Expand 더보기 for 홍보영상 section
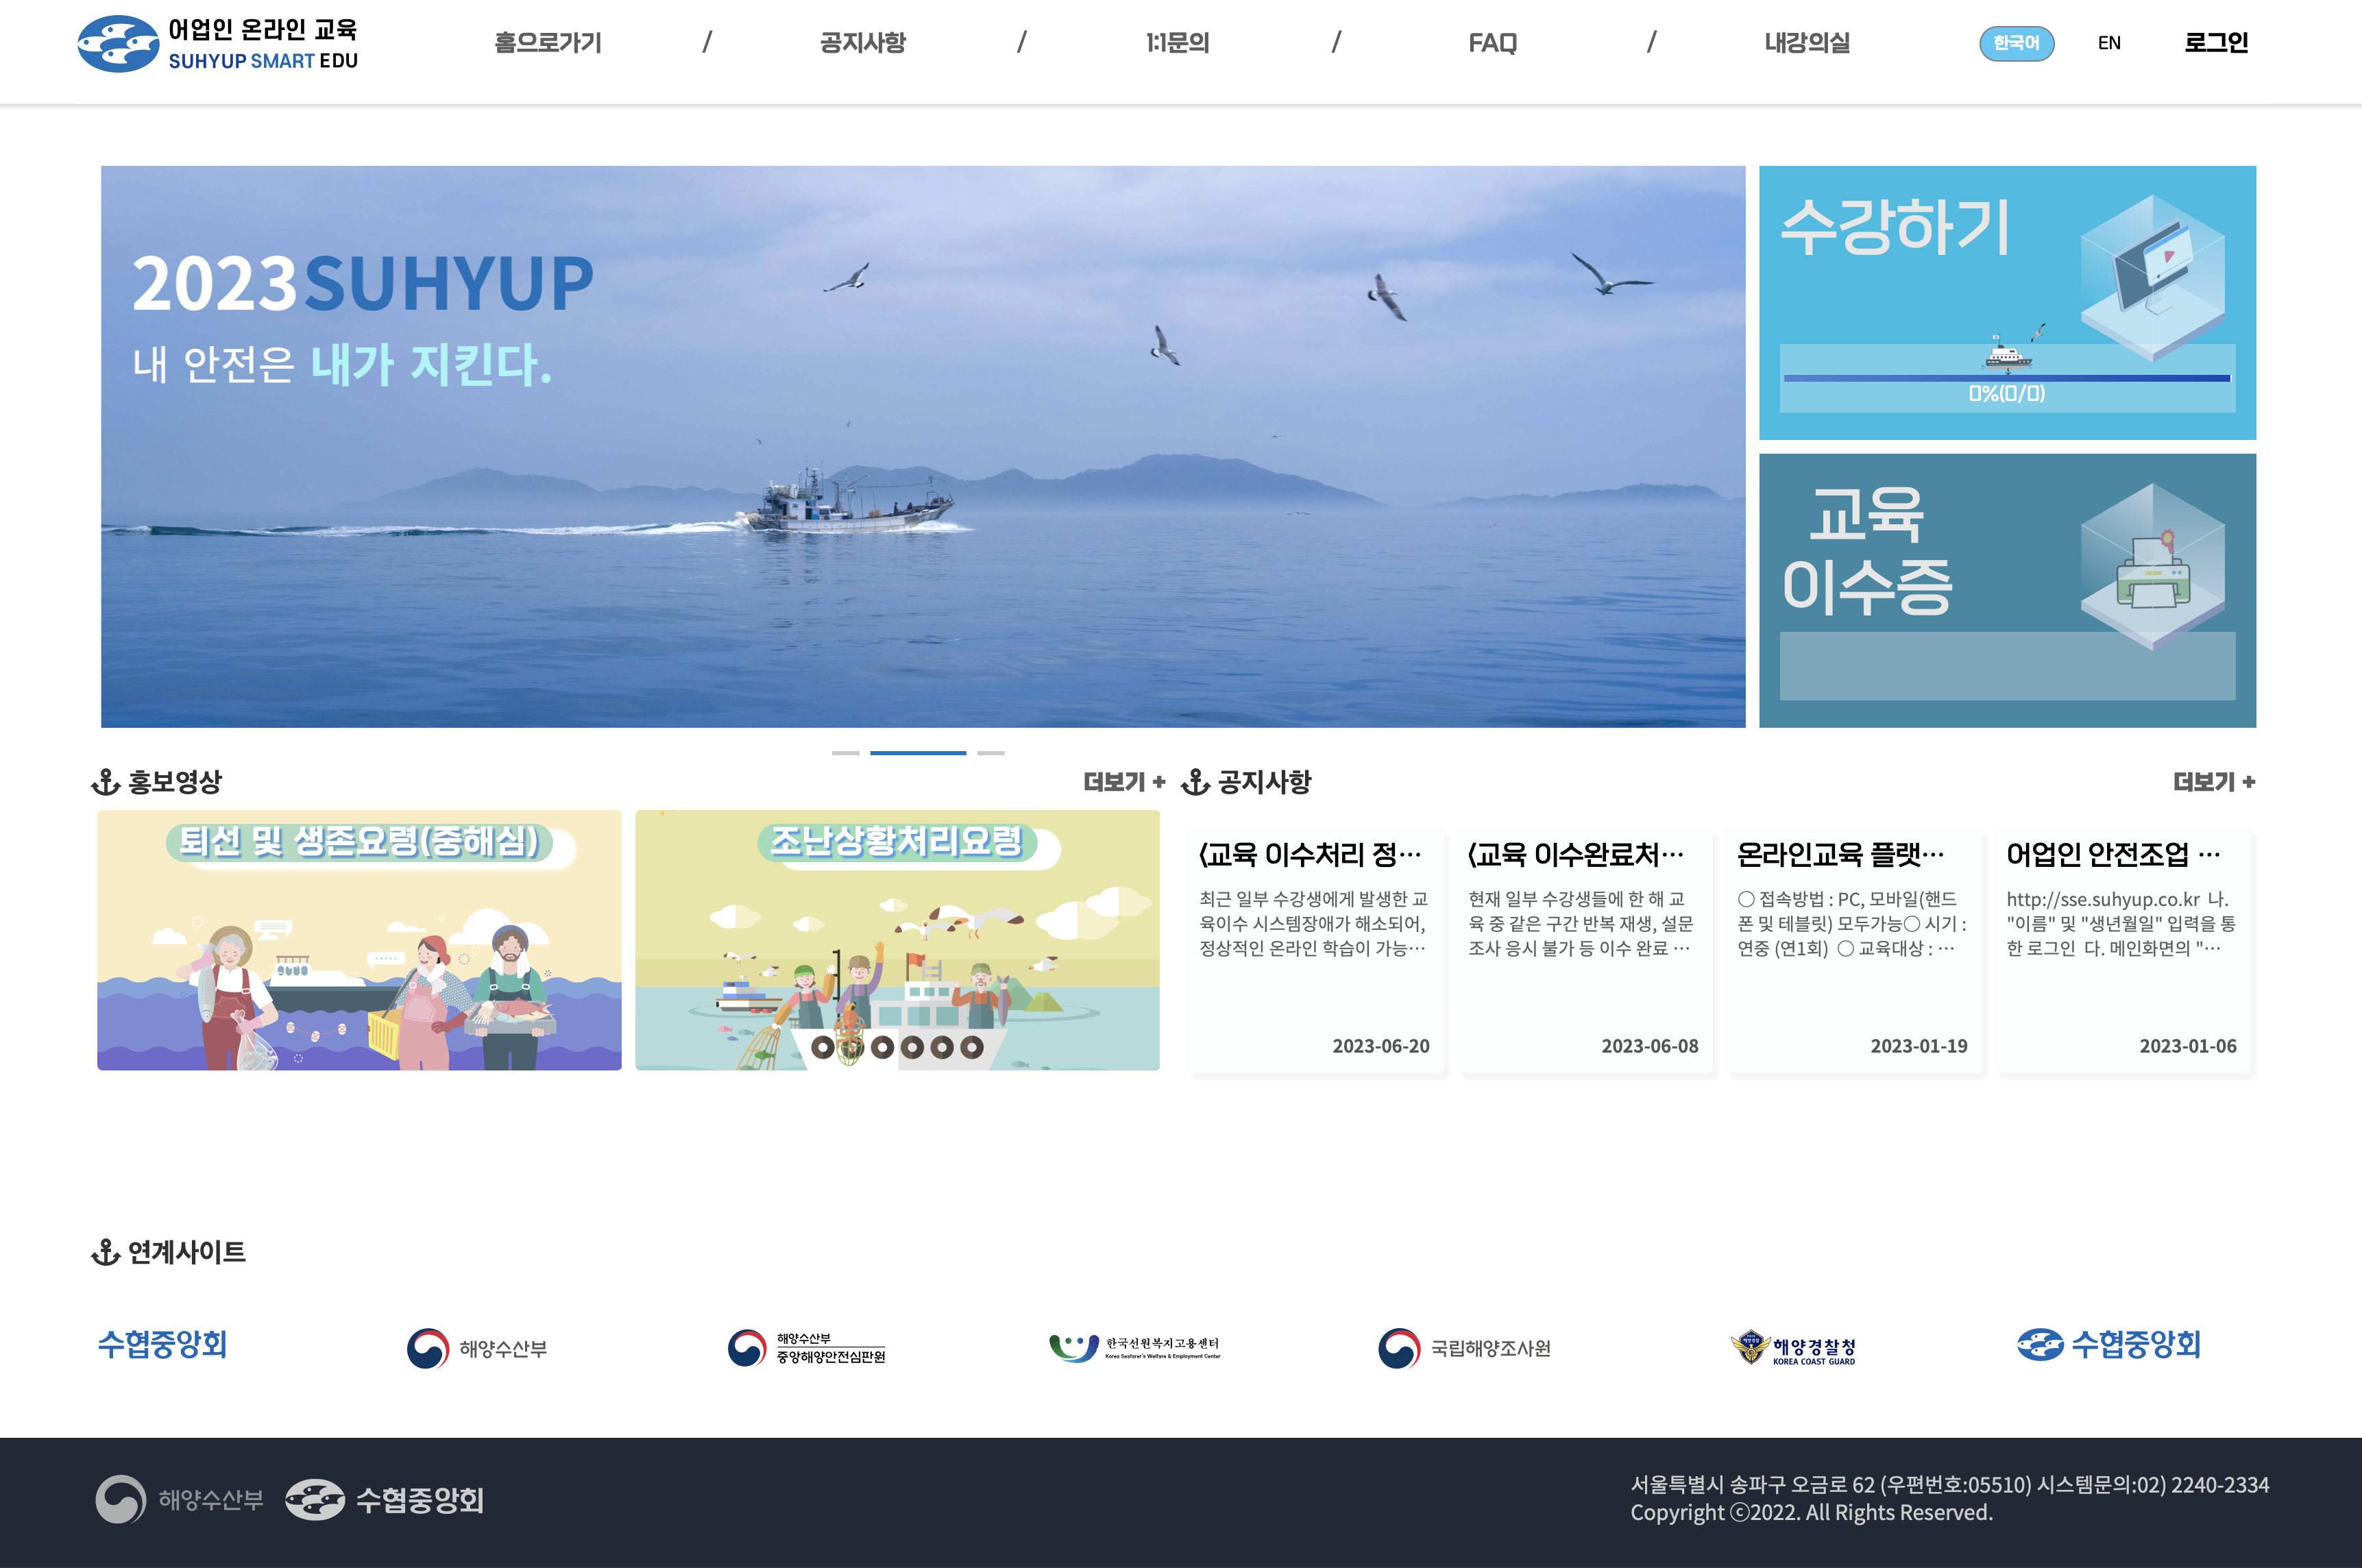 1124,782
